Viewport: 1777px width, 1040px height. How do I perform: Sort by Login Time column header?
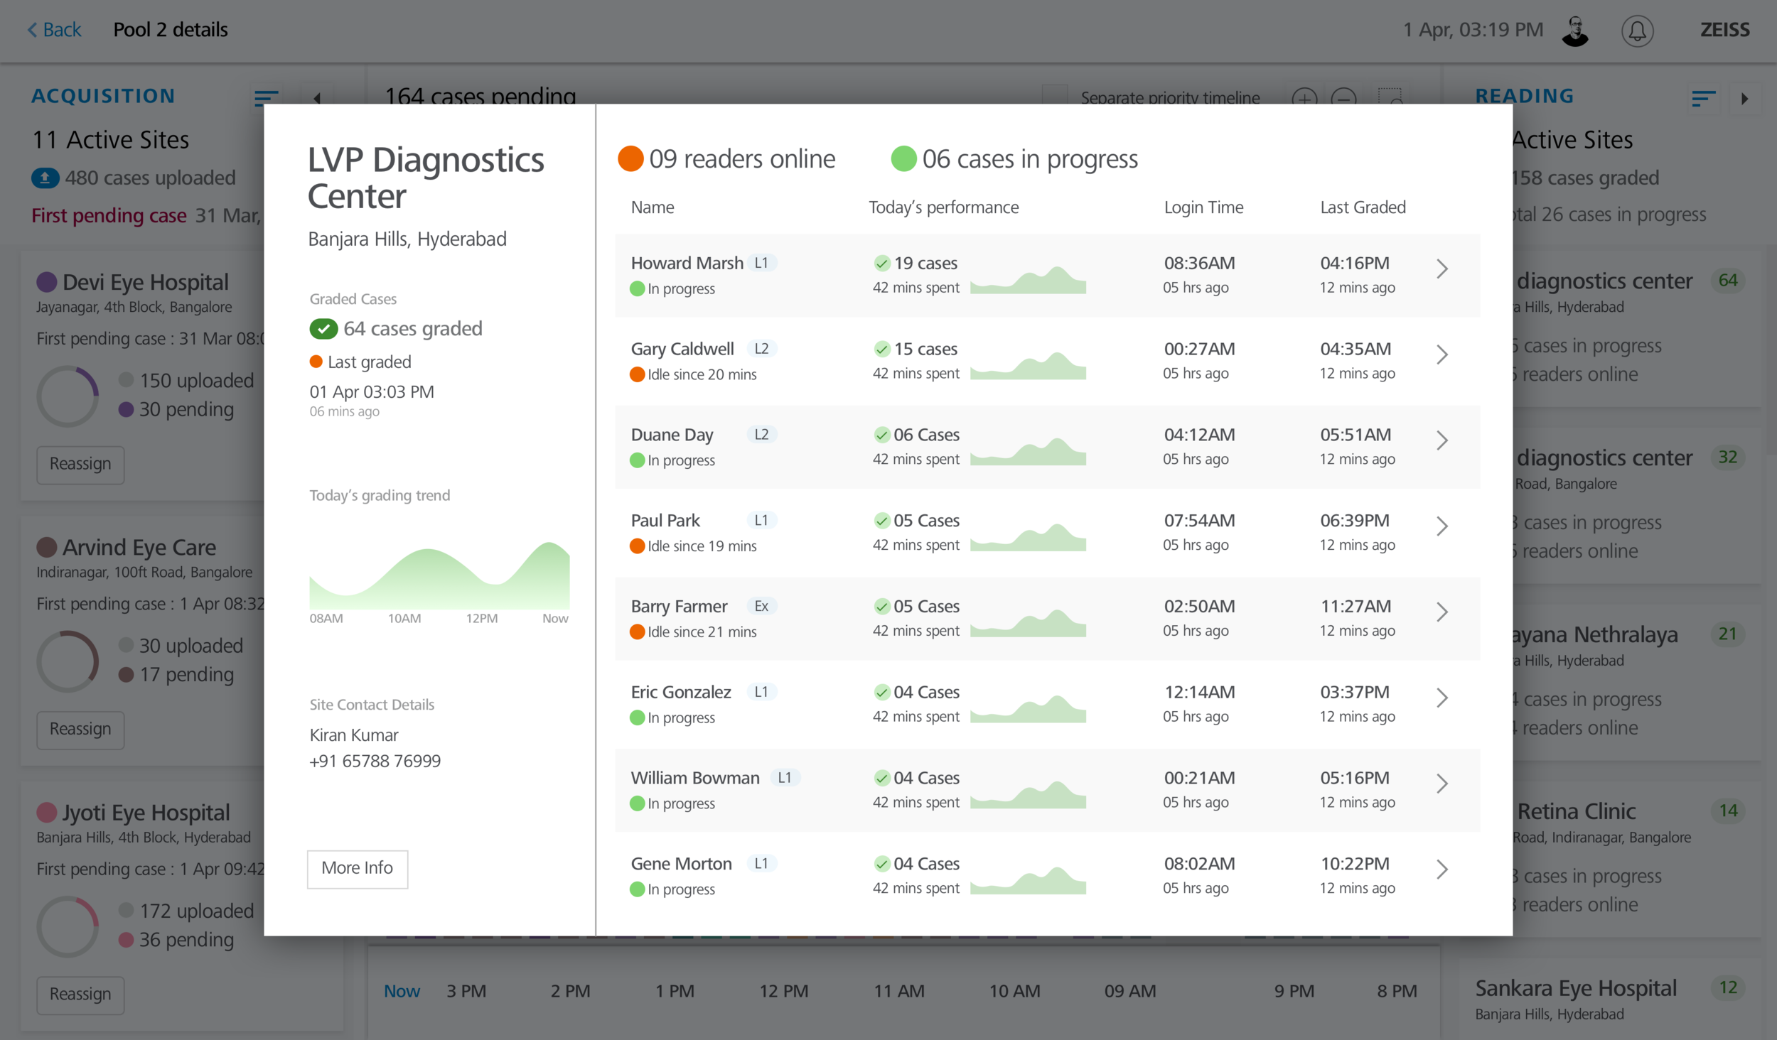[x=1204, y=207]
